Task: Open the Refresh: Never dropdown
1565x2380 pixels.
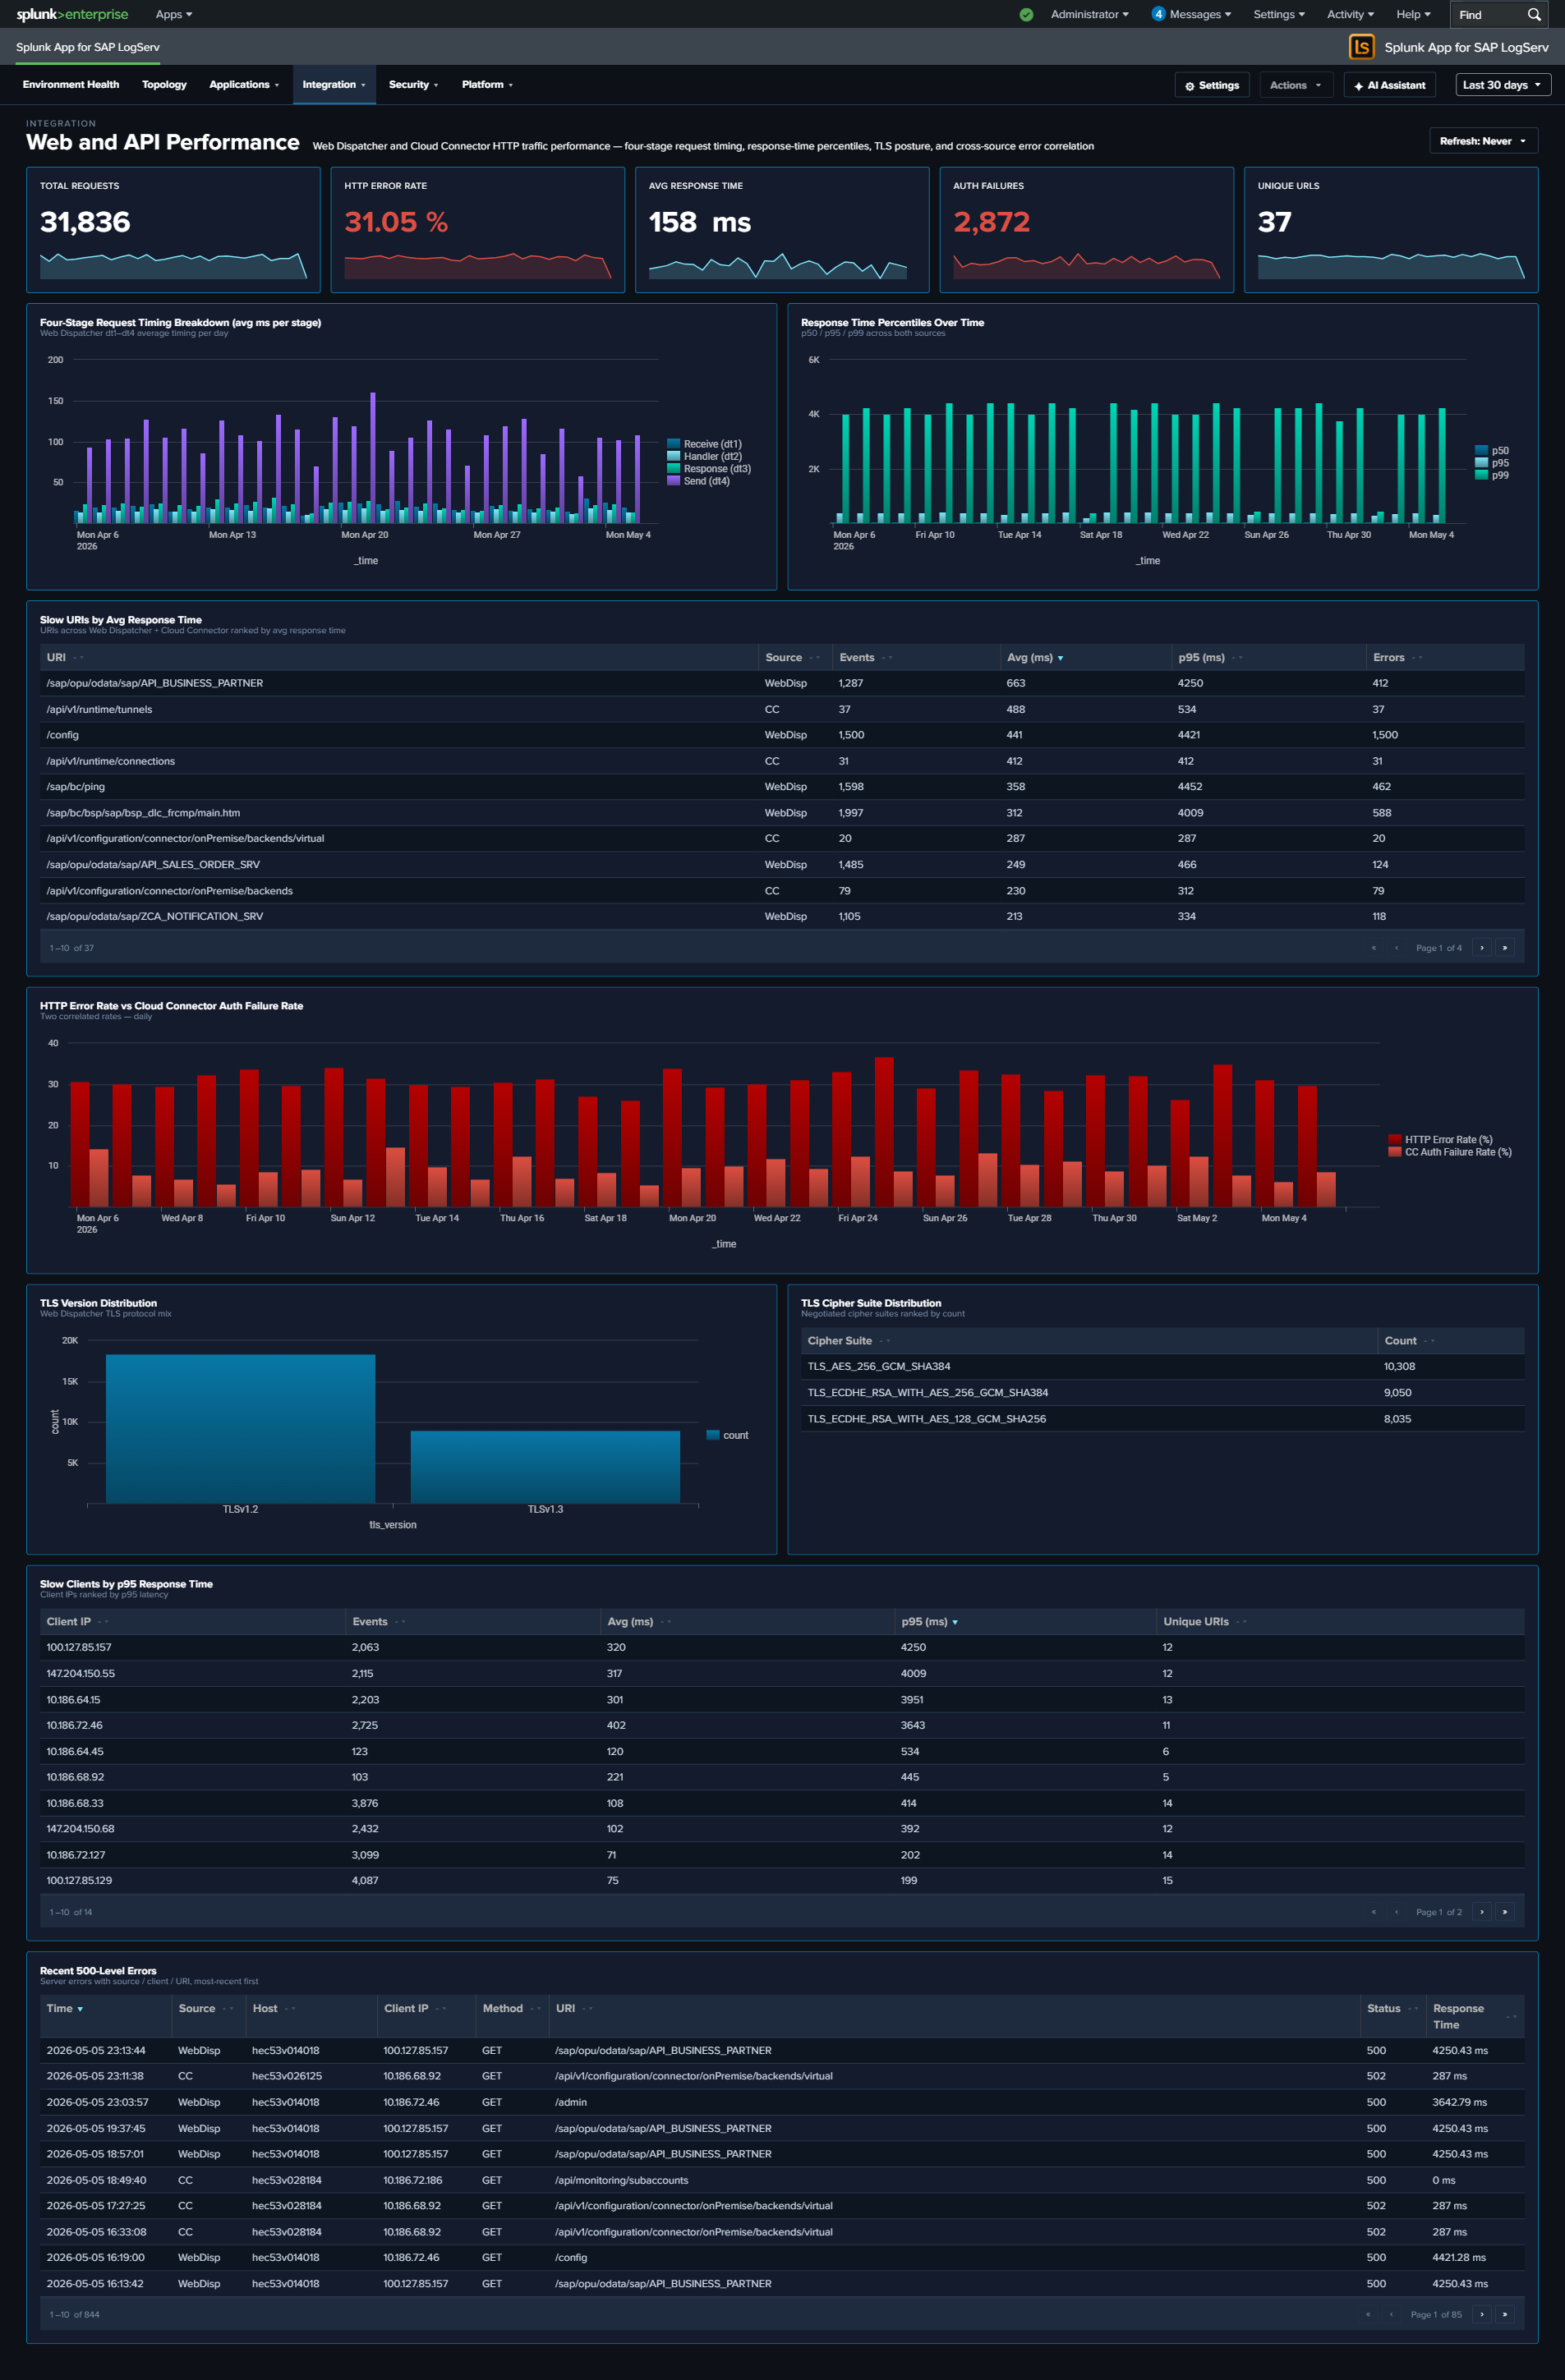Action: tap(1483, 141)
